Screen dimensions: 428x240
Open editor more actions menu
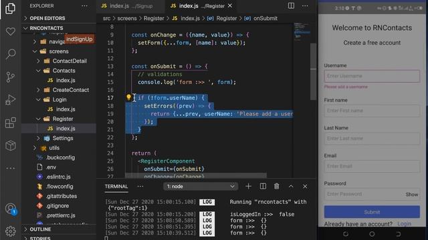[x=305, y=6]
